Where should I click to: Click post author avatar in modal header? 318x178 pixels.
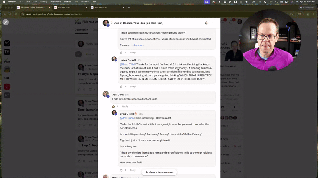click(x=106, y=23)
